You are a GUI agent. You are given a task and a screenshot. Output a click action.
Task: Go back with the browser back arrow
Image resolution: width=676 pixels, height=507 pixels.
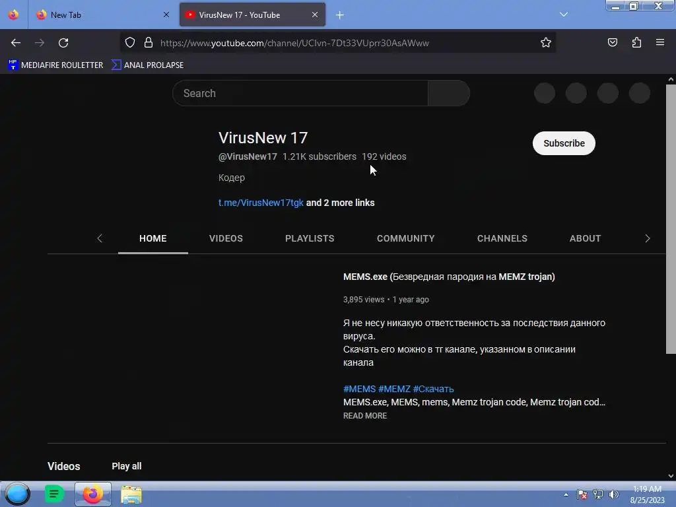click(x=16, y=43)
